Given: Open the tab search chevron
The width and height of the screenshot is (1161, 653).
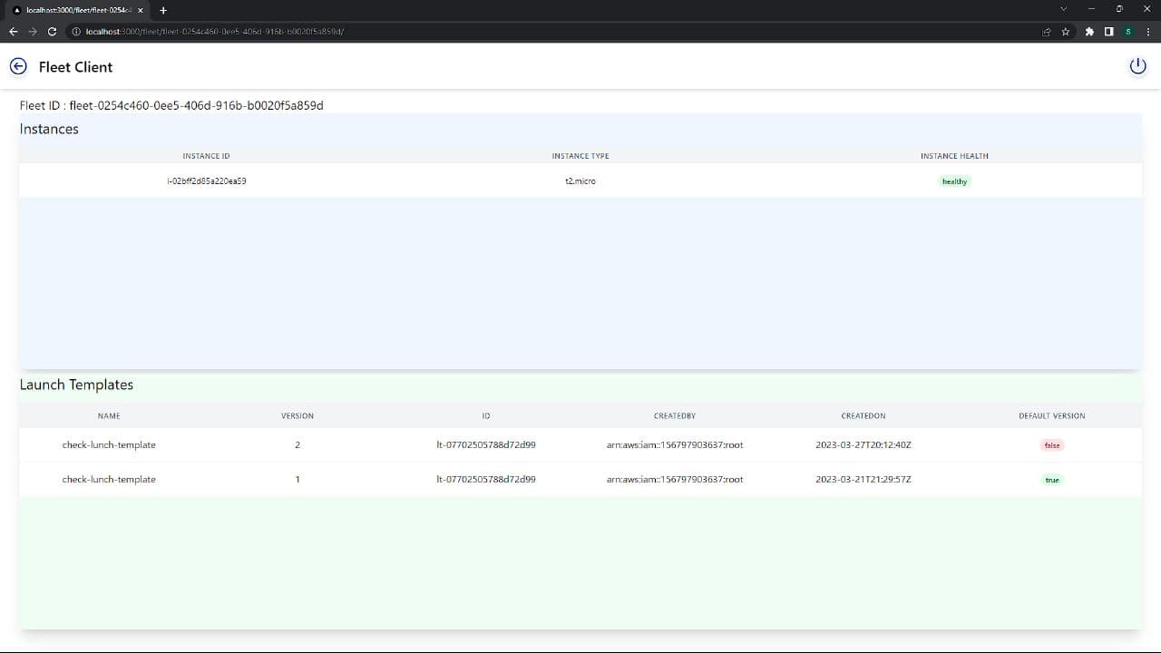Looking at the screenshot, I should 1062,10.
